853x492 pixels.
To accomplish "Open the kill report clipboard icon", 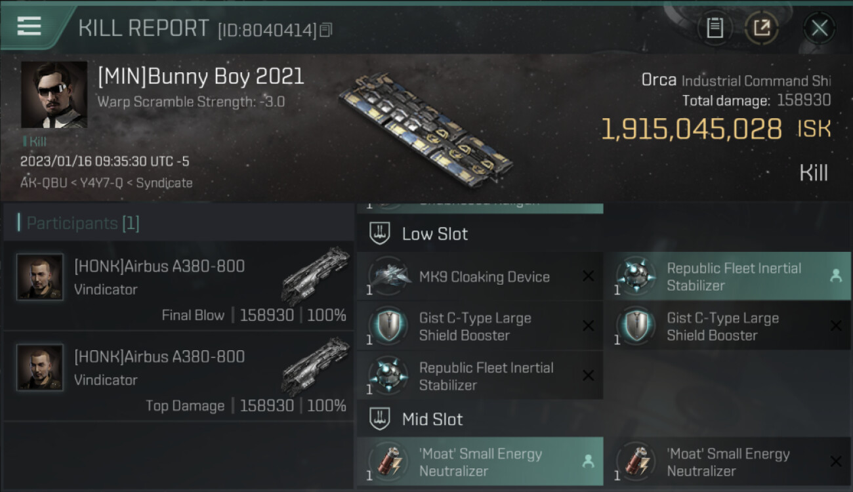I will (x=715, y=28).
